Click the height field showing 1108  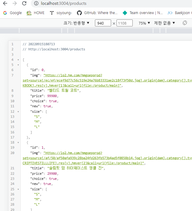(x=125, y=23)
